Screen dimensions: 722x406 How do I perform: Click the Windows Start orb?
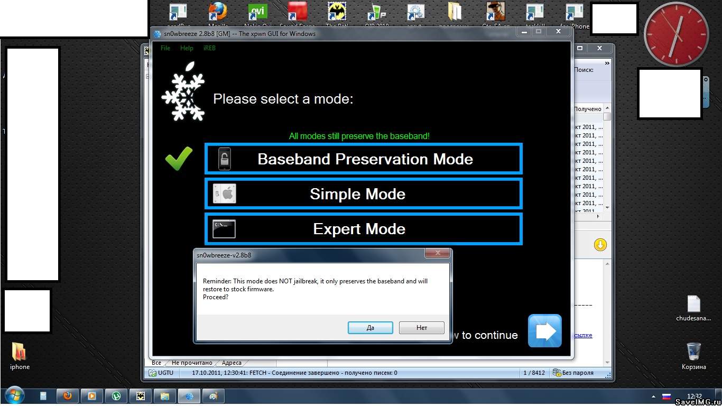14,395
